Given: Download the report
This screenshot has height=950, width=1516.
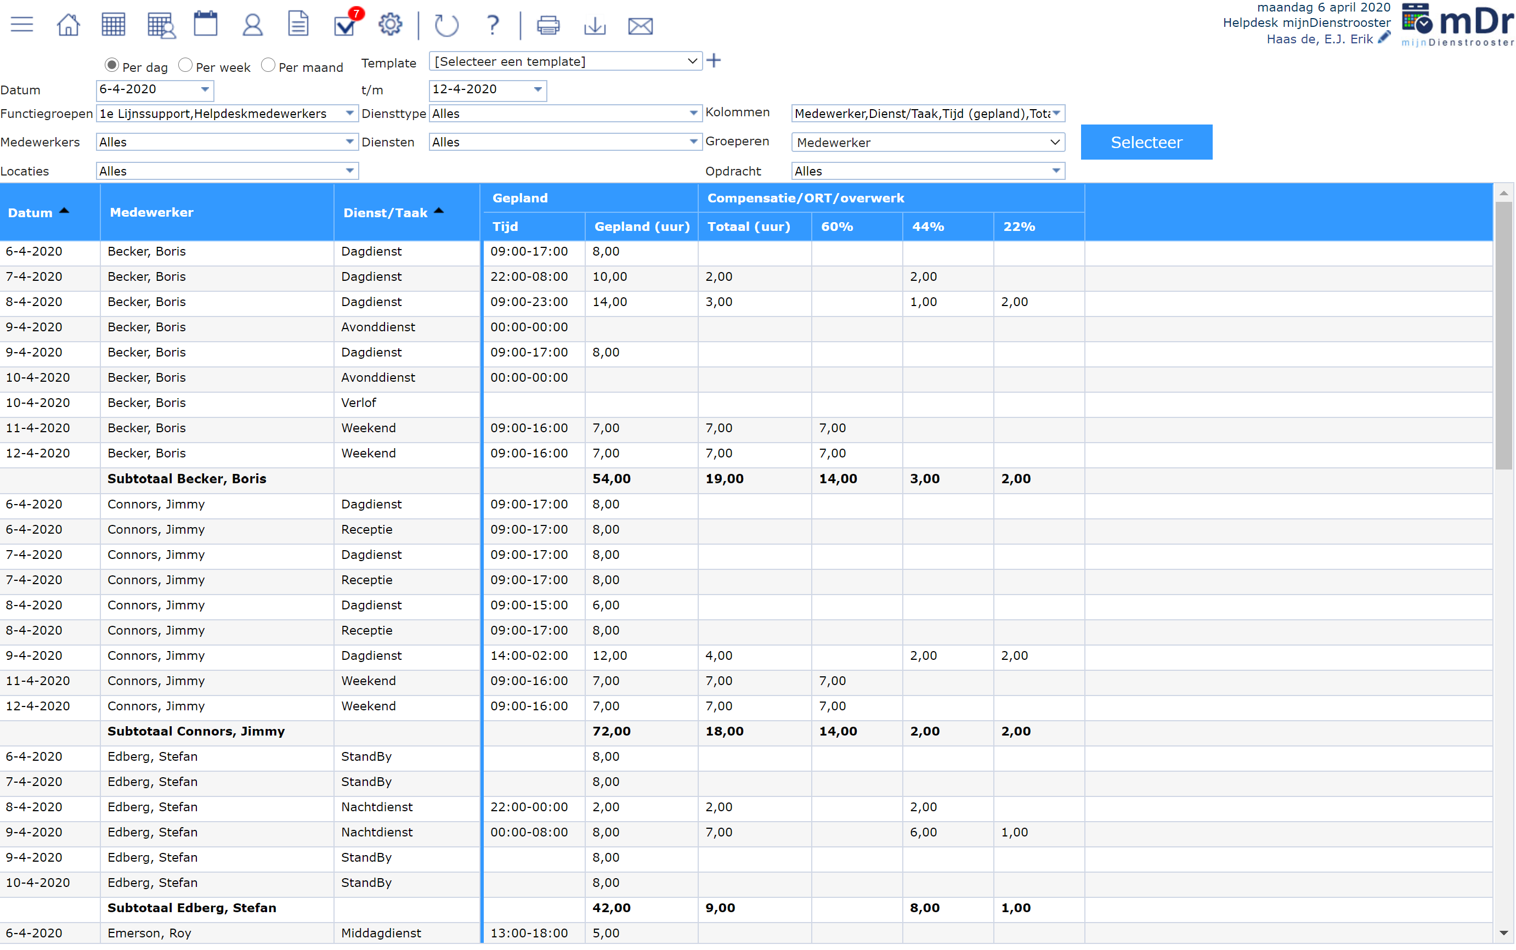Looking at the screenshot, I should [595, 26].
